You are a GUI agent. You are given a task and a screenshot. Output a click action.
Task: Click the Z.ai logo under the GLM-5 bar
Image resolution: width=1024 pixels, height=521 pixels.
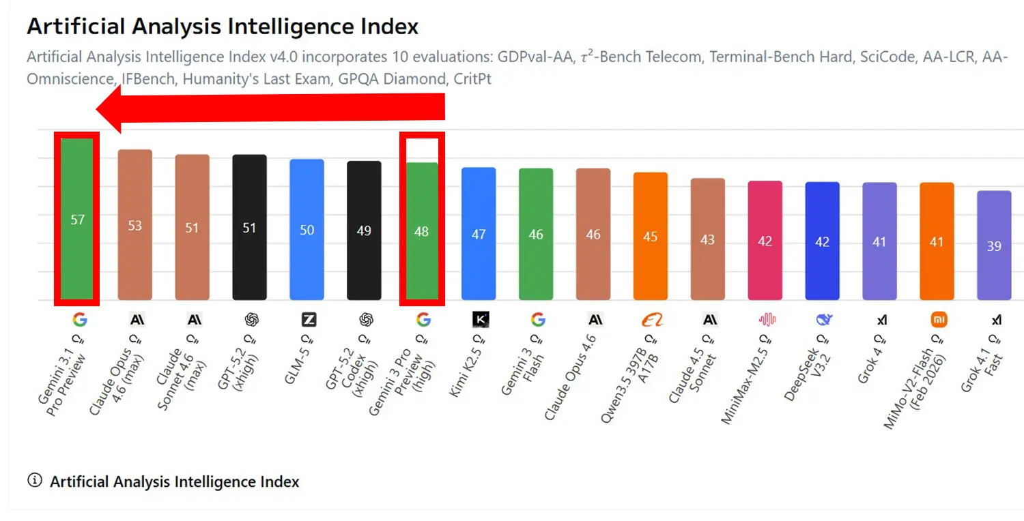coord(309,319)
